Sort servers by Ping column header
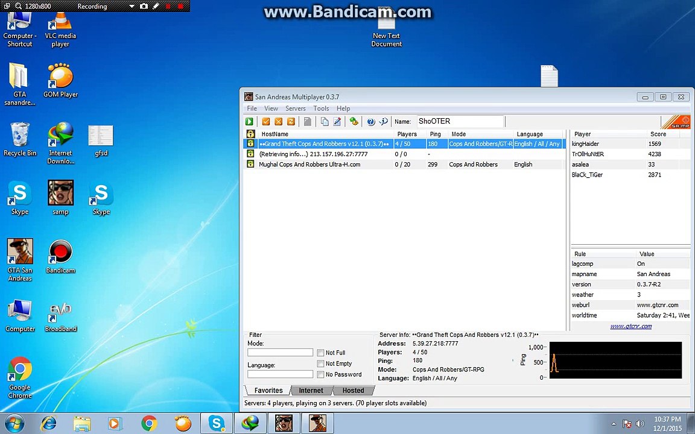 tap(437, 134)
